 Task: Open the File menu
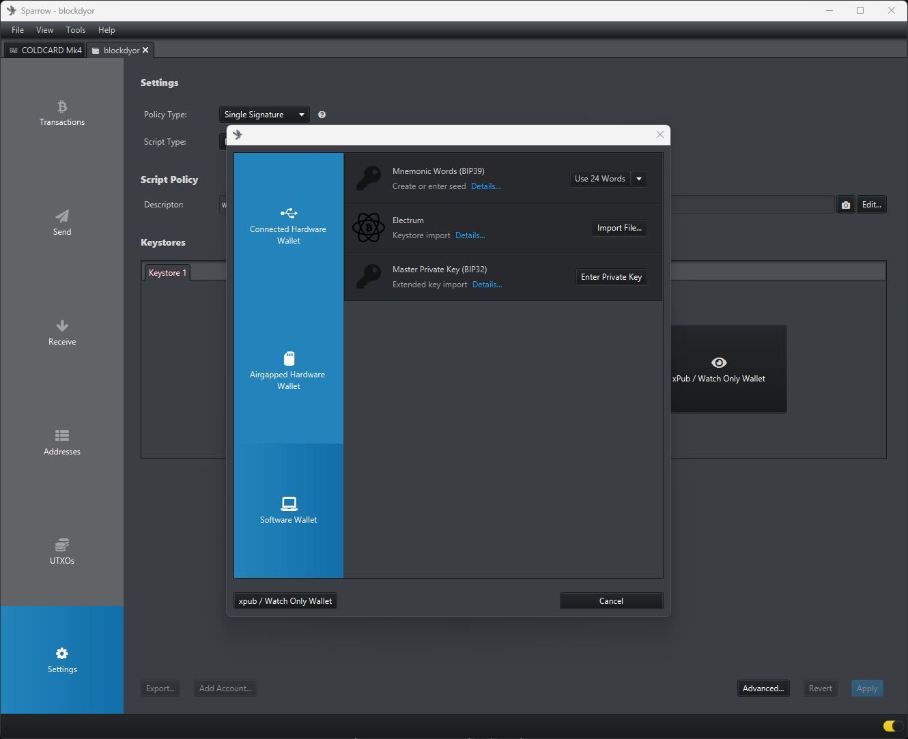point(18,30)
